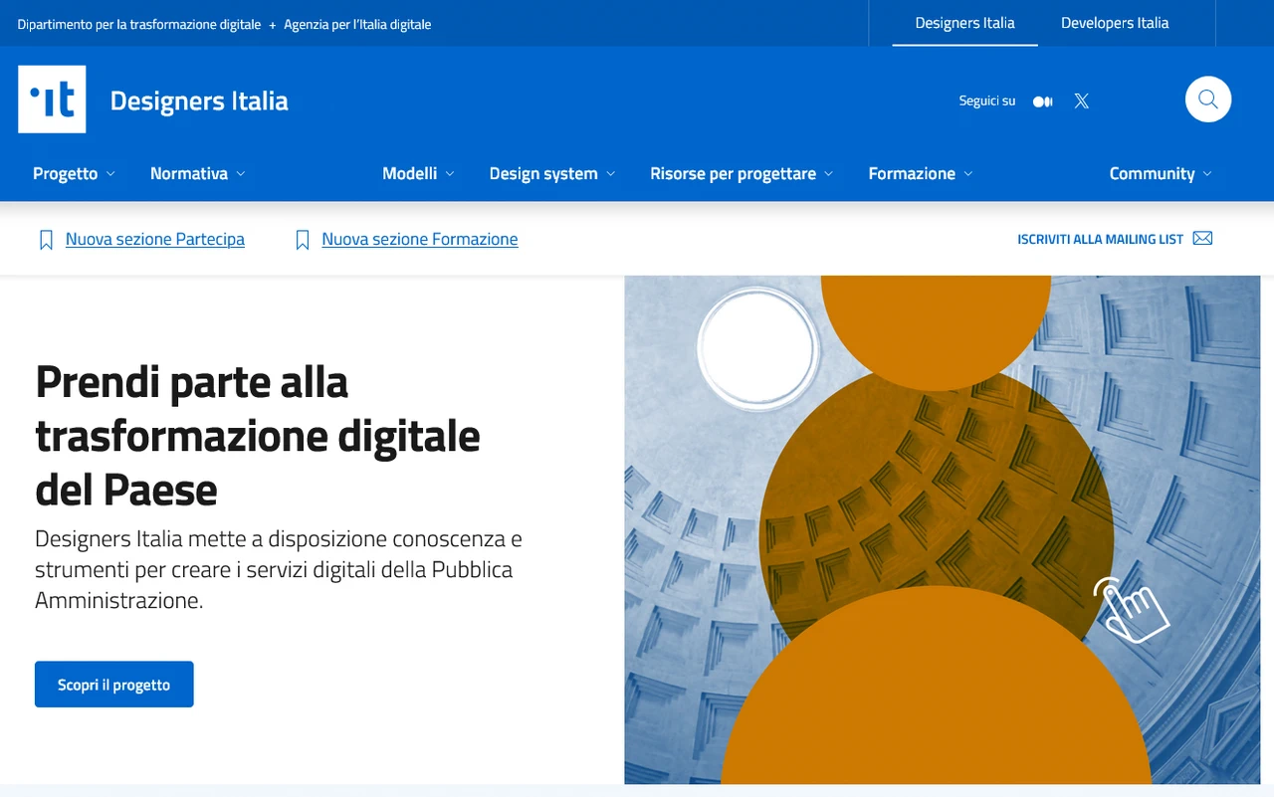Viewport: 1274px width, 797px height.
Task: Expand the Community menu
Action: tap(1161, 173)
